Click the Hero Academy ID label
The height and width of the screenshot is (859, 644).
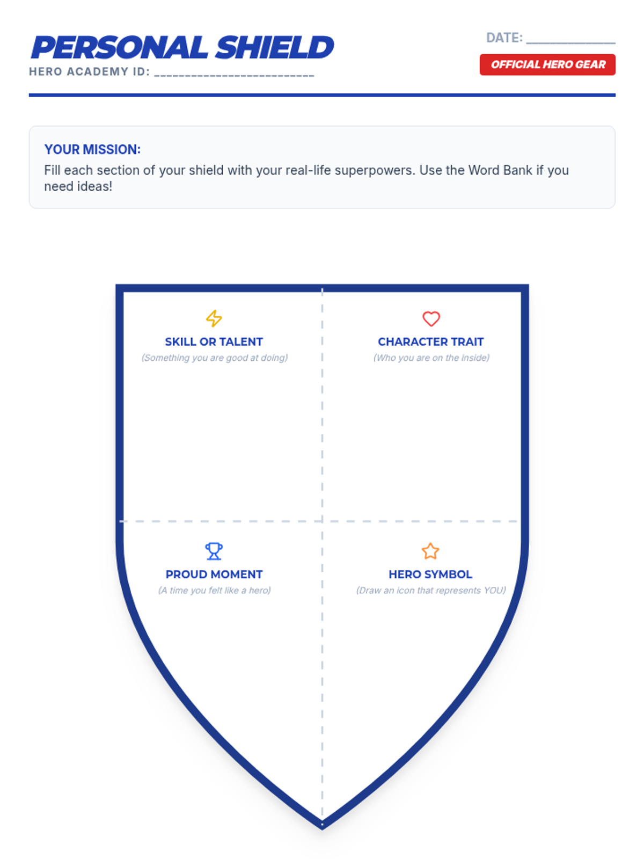[89, 72]
